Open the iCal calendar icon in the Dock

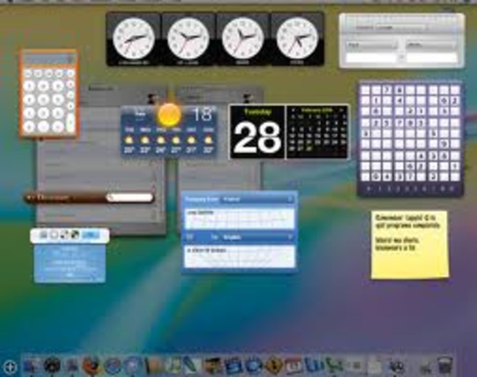(x=292, y=365)
